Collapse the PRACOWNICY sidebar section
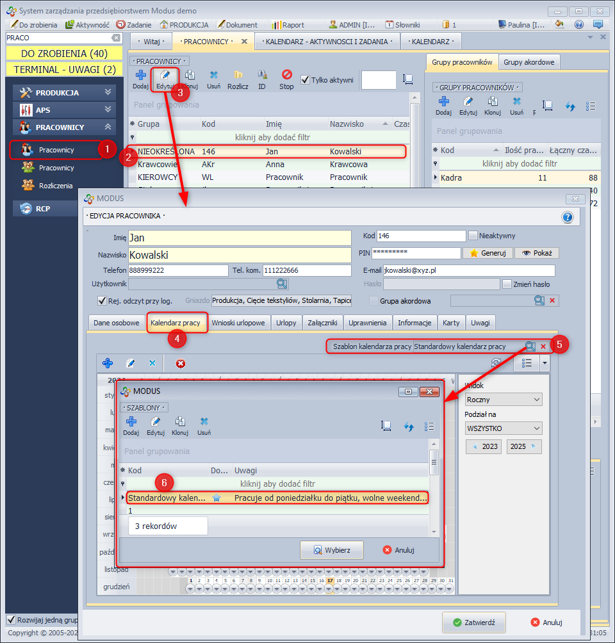This screenshot has height=643, width=615. tap(108, 127)
